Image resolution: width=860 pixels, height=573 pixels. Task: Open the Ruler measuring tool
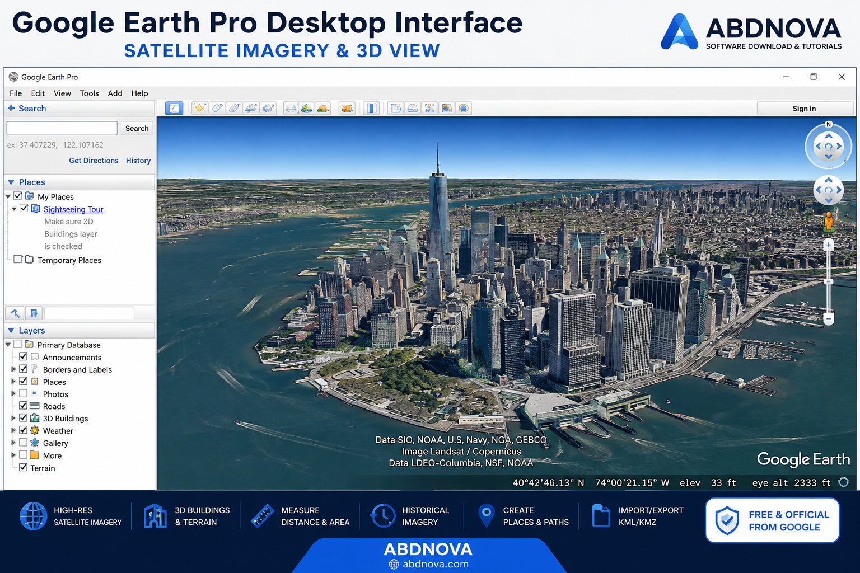(347, 108)
